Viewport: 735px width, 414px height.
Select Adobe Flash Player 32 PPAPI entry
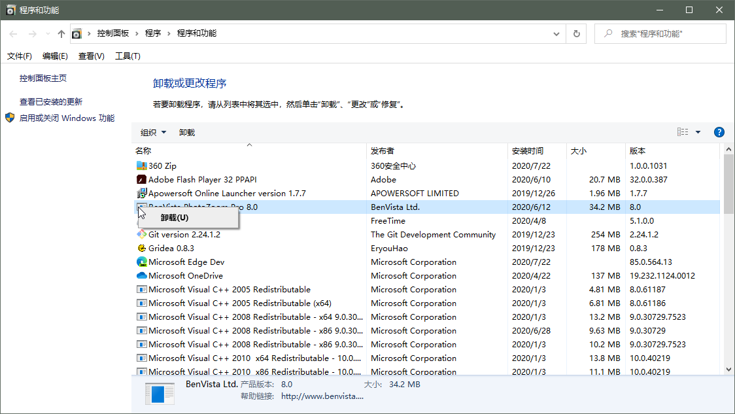427,180
